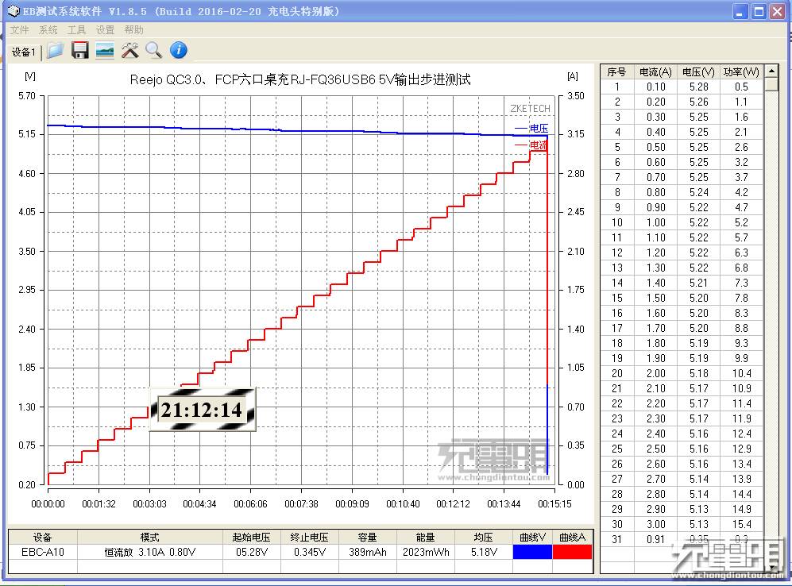792x586 pixels.
Task: Select data row 5 with power 2.6
Action: 682,147
